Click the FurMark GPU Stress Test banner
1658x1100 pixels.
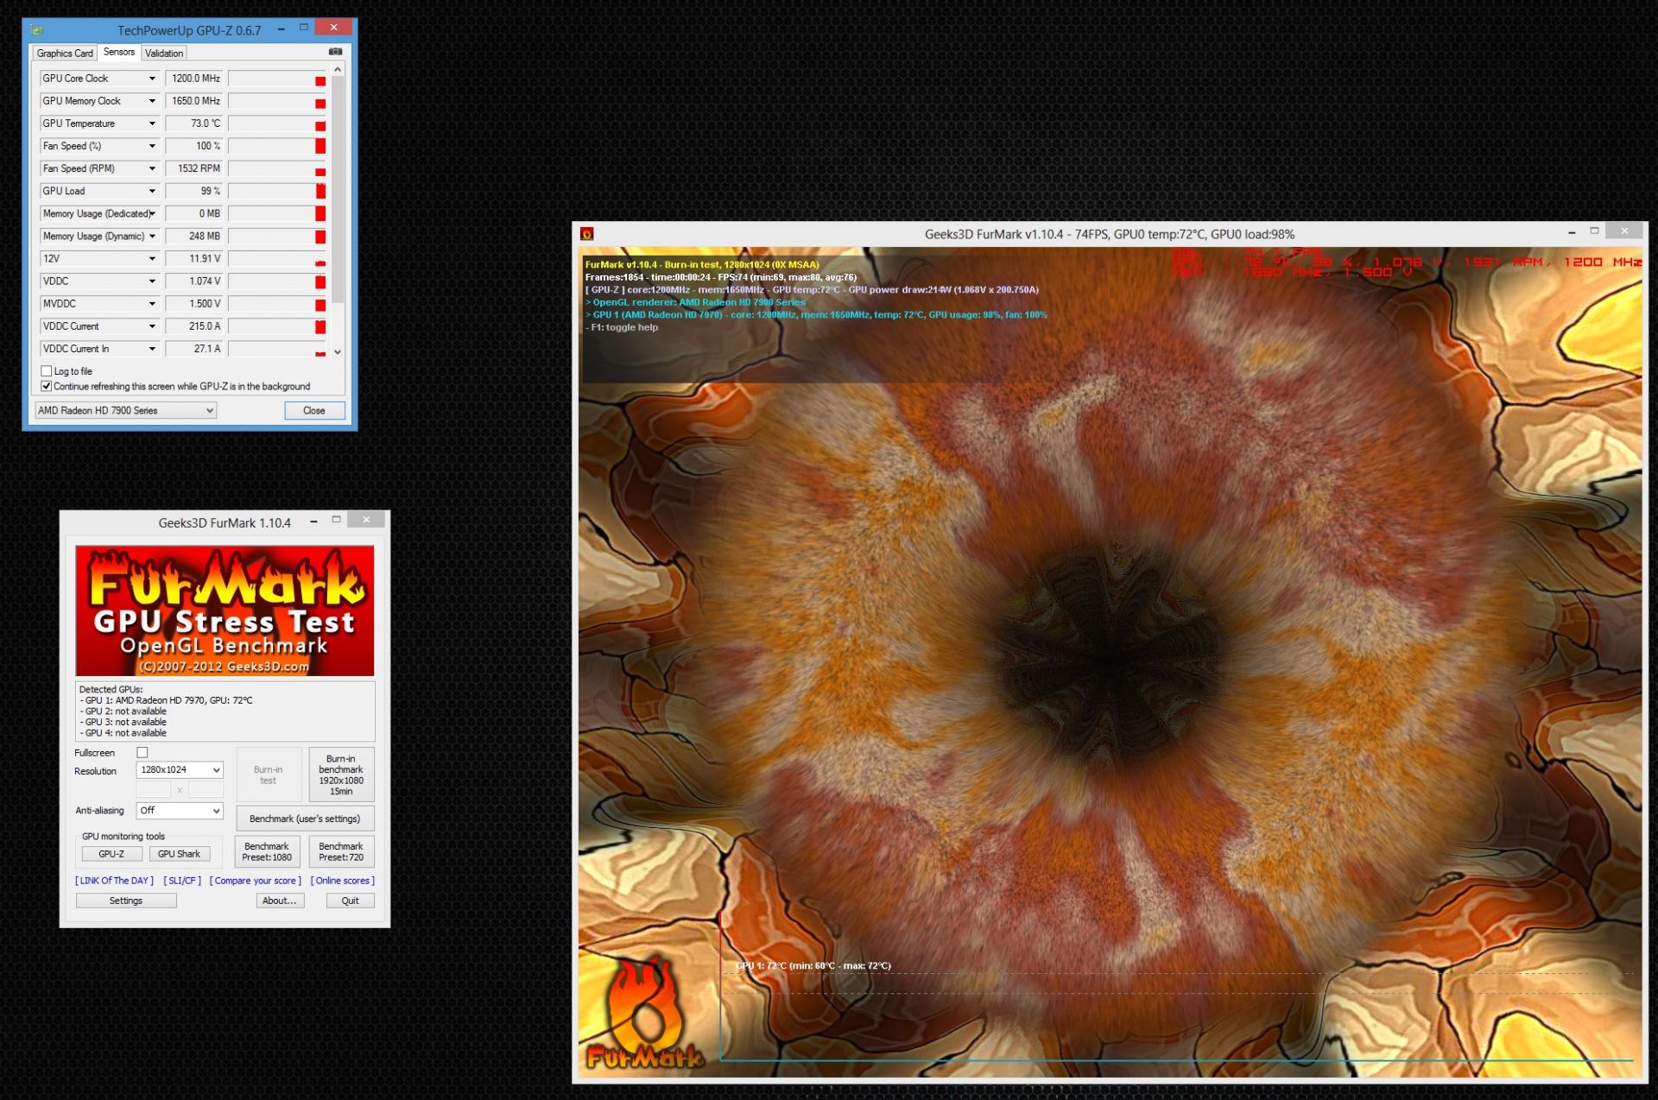tap(225, 610)
